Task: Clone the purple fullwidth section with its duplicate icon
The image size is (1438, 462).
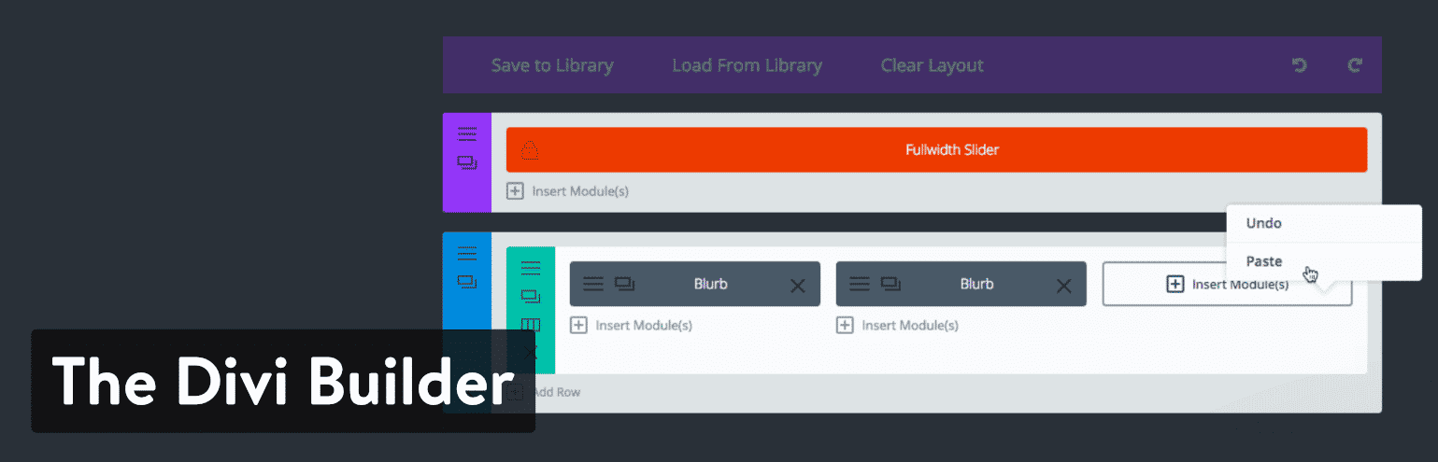Action: coord(467,162)
